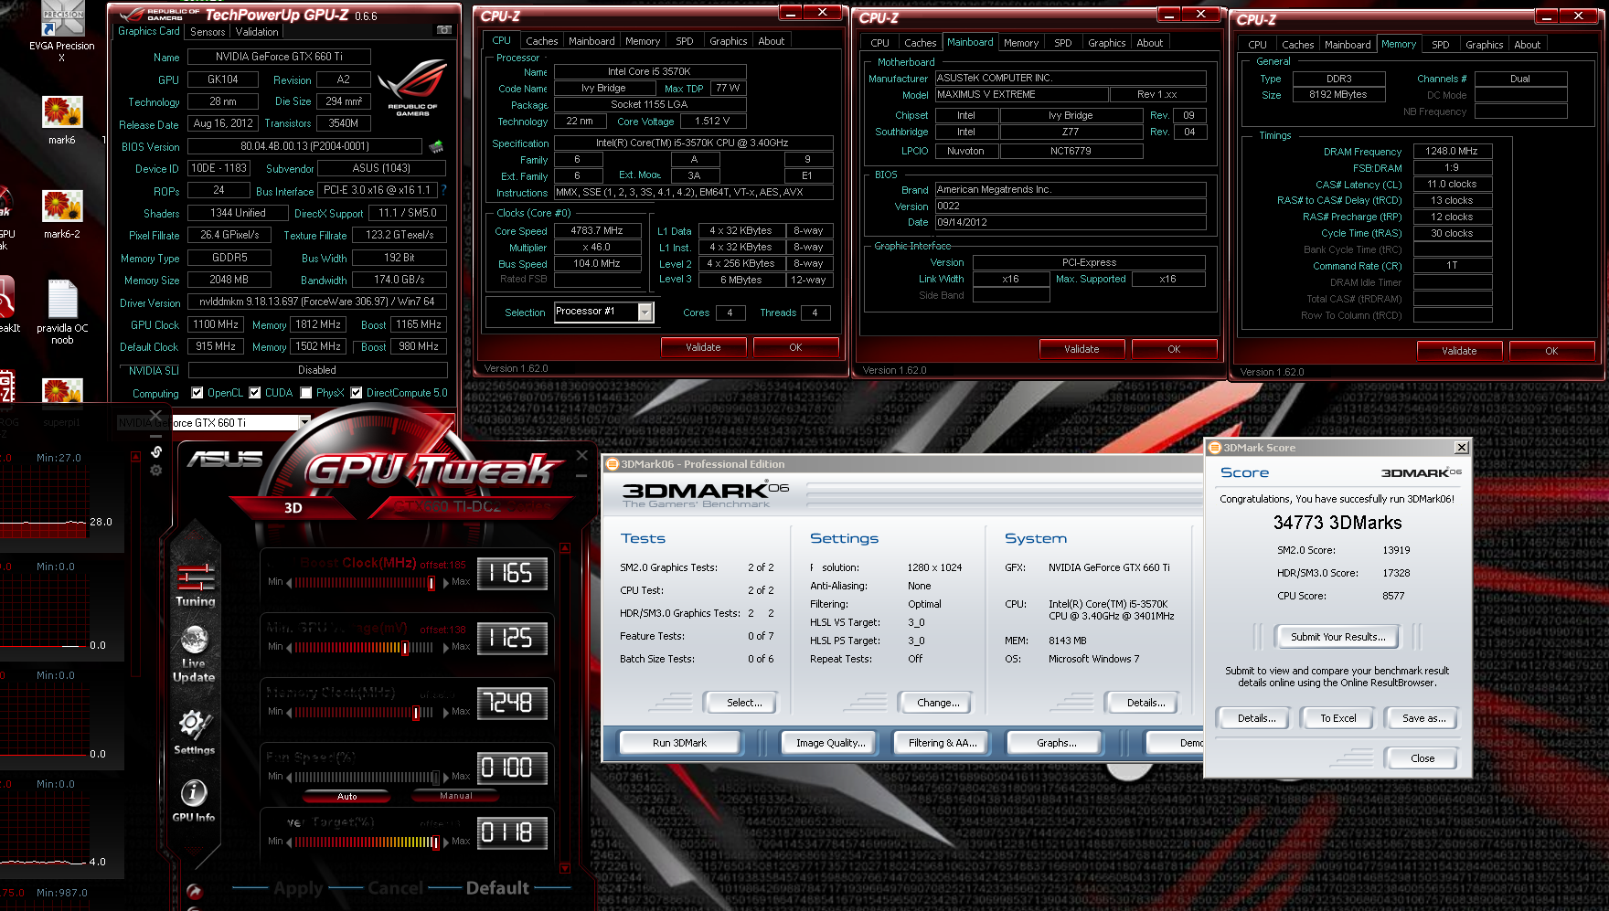
Task: Open GPU-Z graphics card selector dropdown
Action: 304,422
